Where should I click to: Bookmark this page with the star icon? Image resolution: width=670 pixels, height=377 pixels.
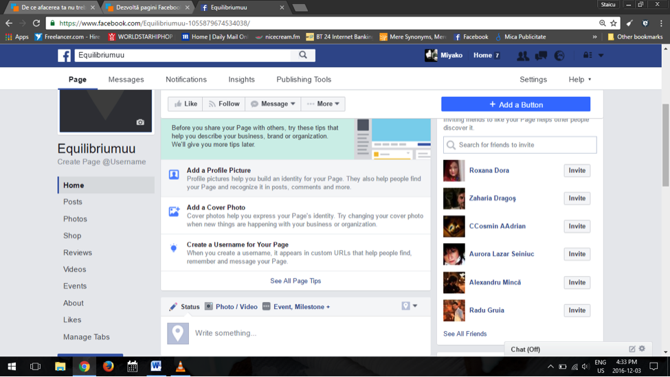(x=614, y=23)
